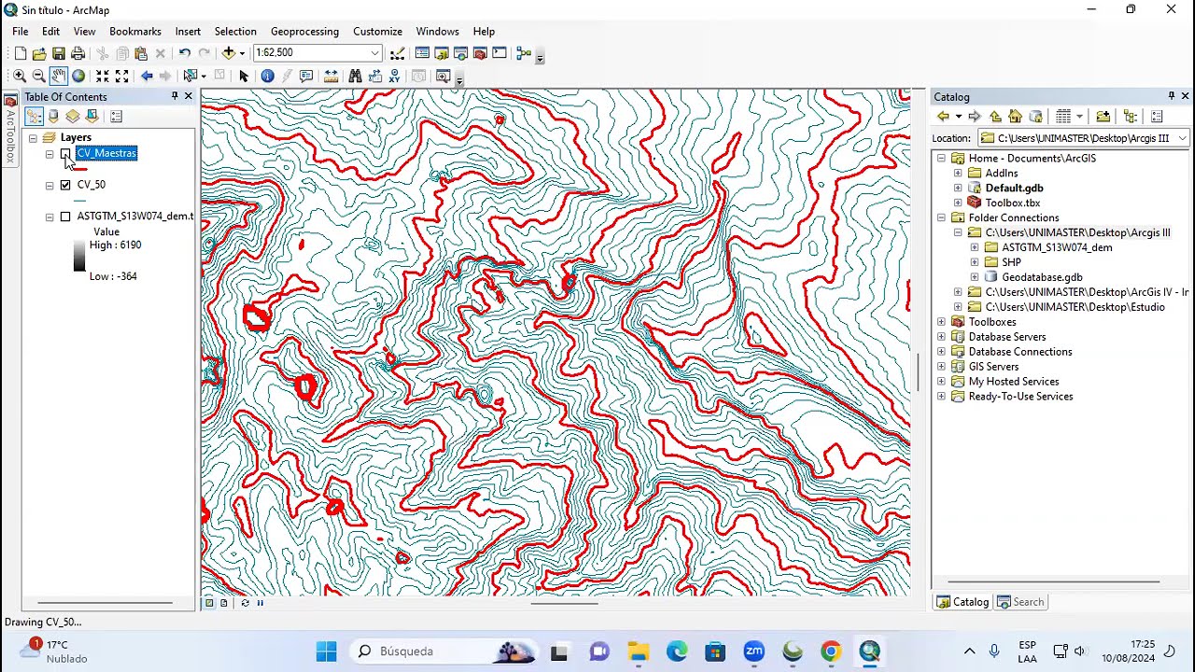
Task: Toggle Catalog contents tree view
Action: [1131, 117]
